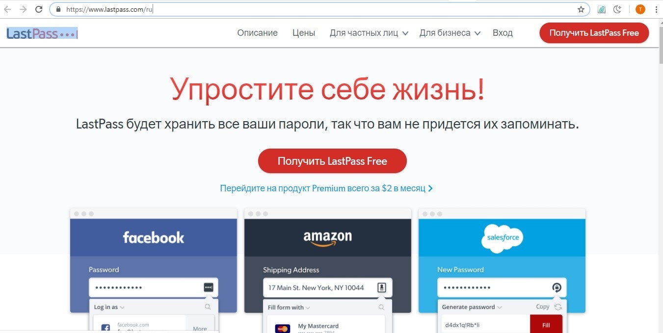Click the central Получить LastPass Free button

[x=332, y=161]
